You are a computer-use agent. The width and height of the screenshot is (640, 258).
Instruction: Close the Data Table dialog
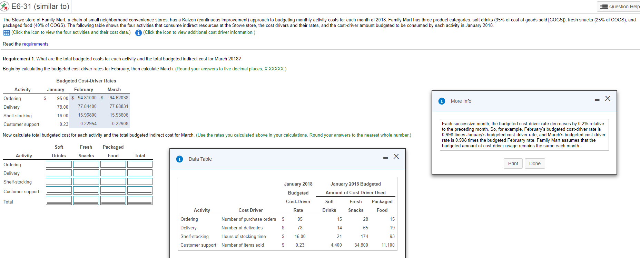(396, 157)
